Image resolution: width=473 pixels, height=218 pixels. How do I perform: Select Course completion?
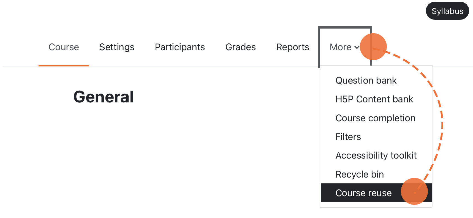tap(375, 118)
